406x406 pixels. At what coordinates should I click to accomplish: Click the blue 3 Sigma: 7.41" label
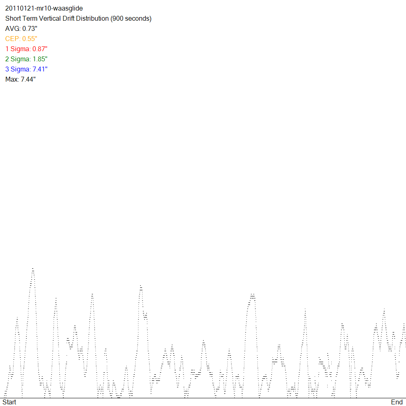coord(26,69)
